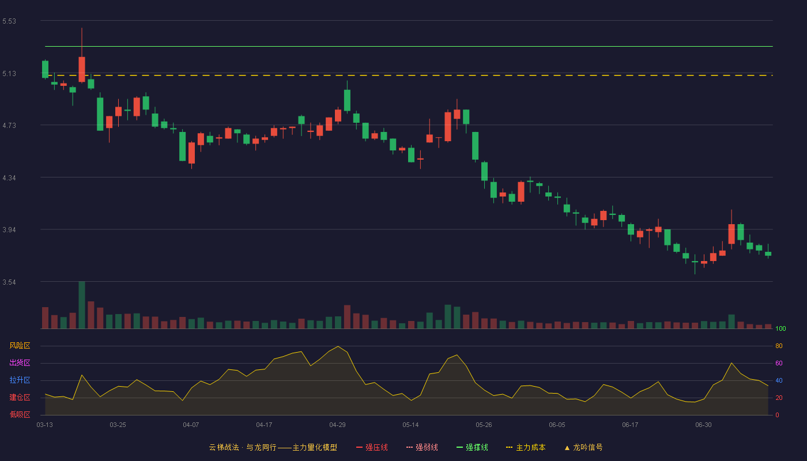This screenshot has width=807, height=461.
Task: Toggle the 主力成本 legend entry
Action: coord(526,447)
